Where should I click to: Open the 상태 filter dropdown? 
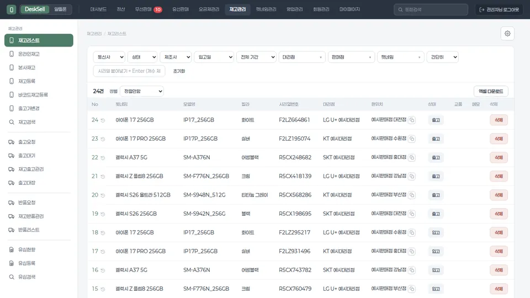142,57
